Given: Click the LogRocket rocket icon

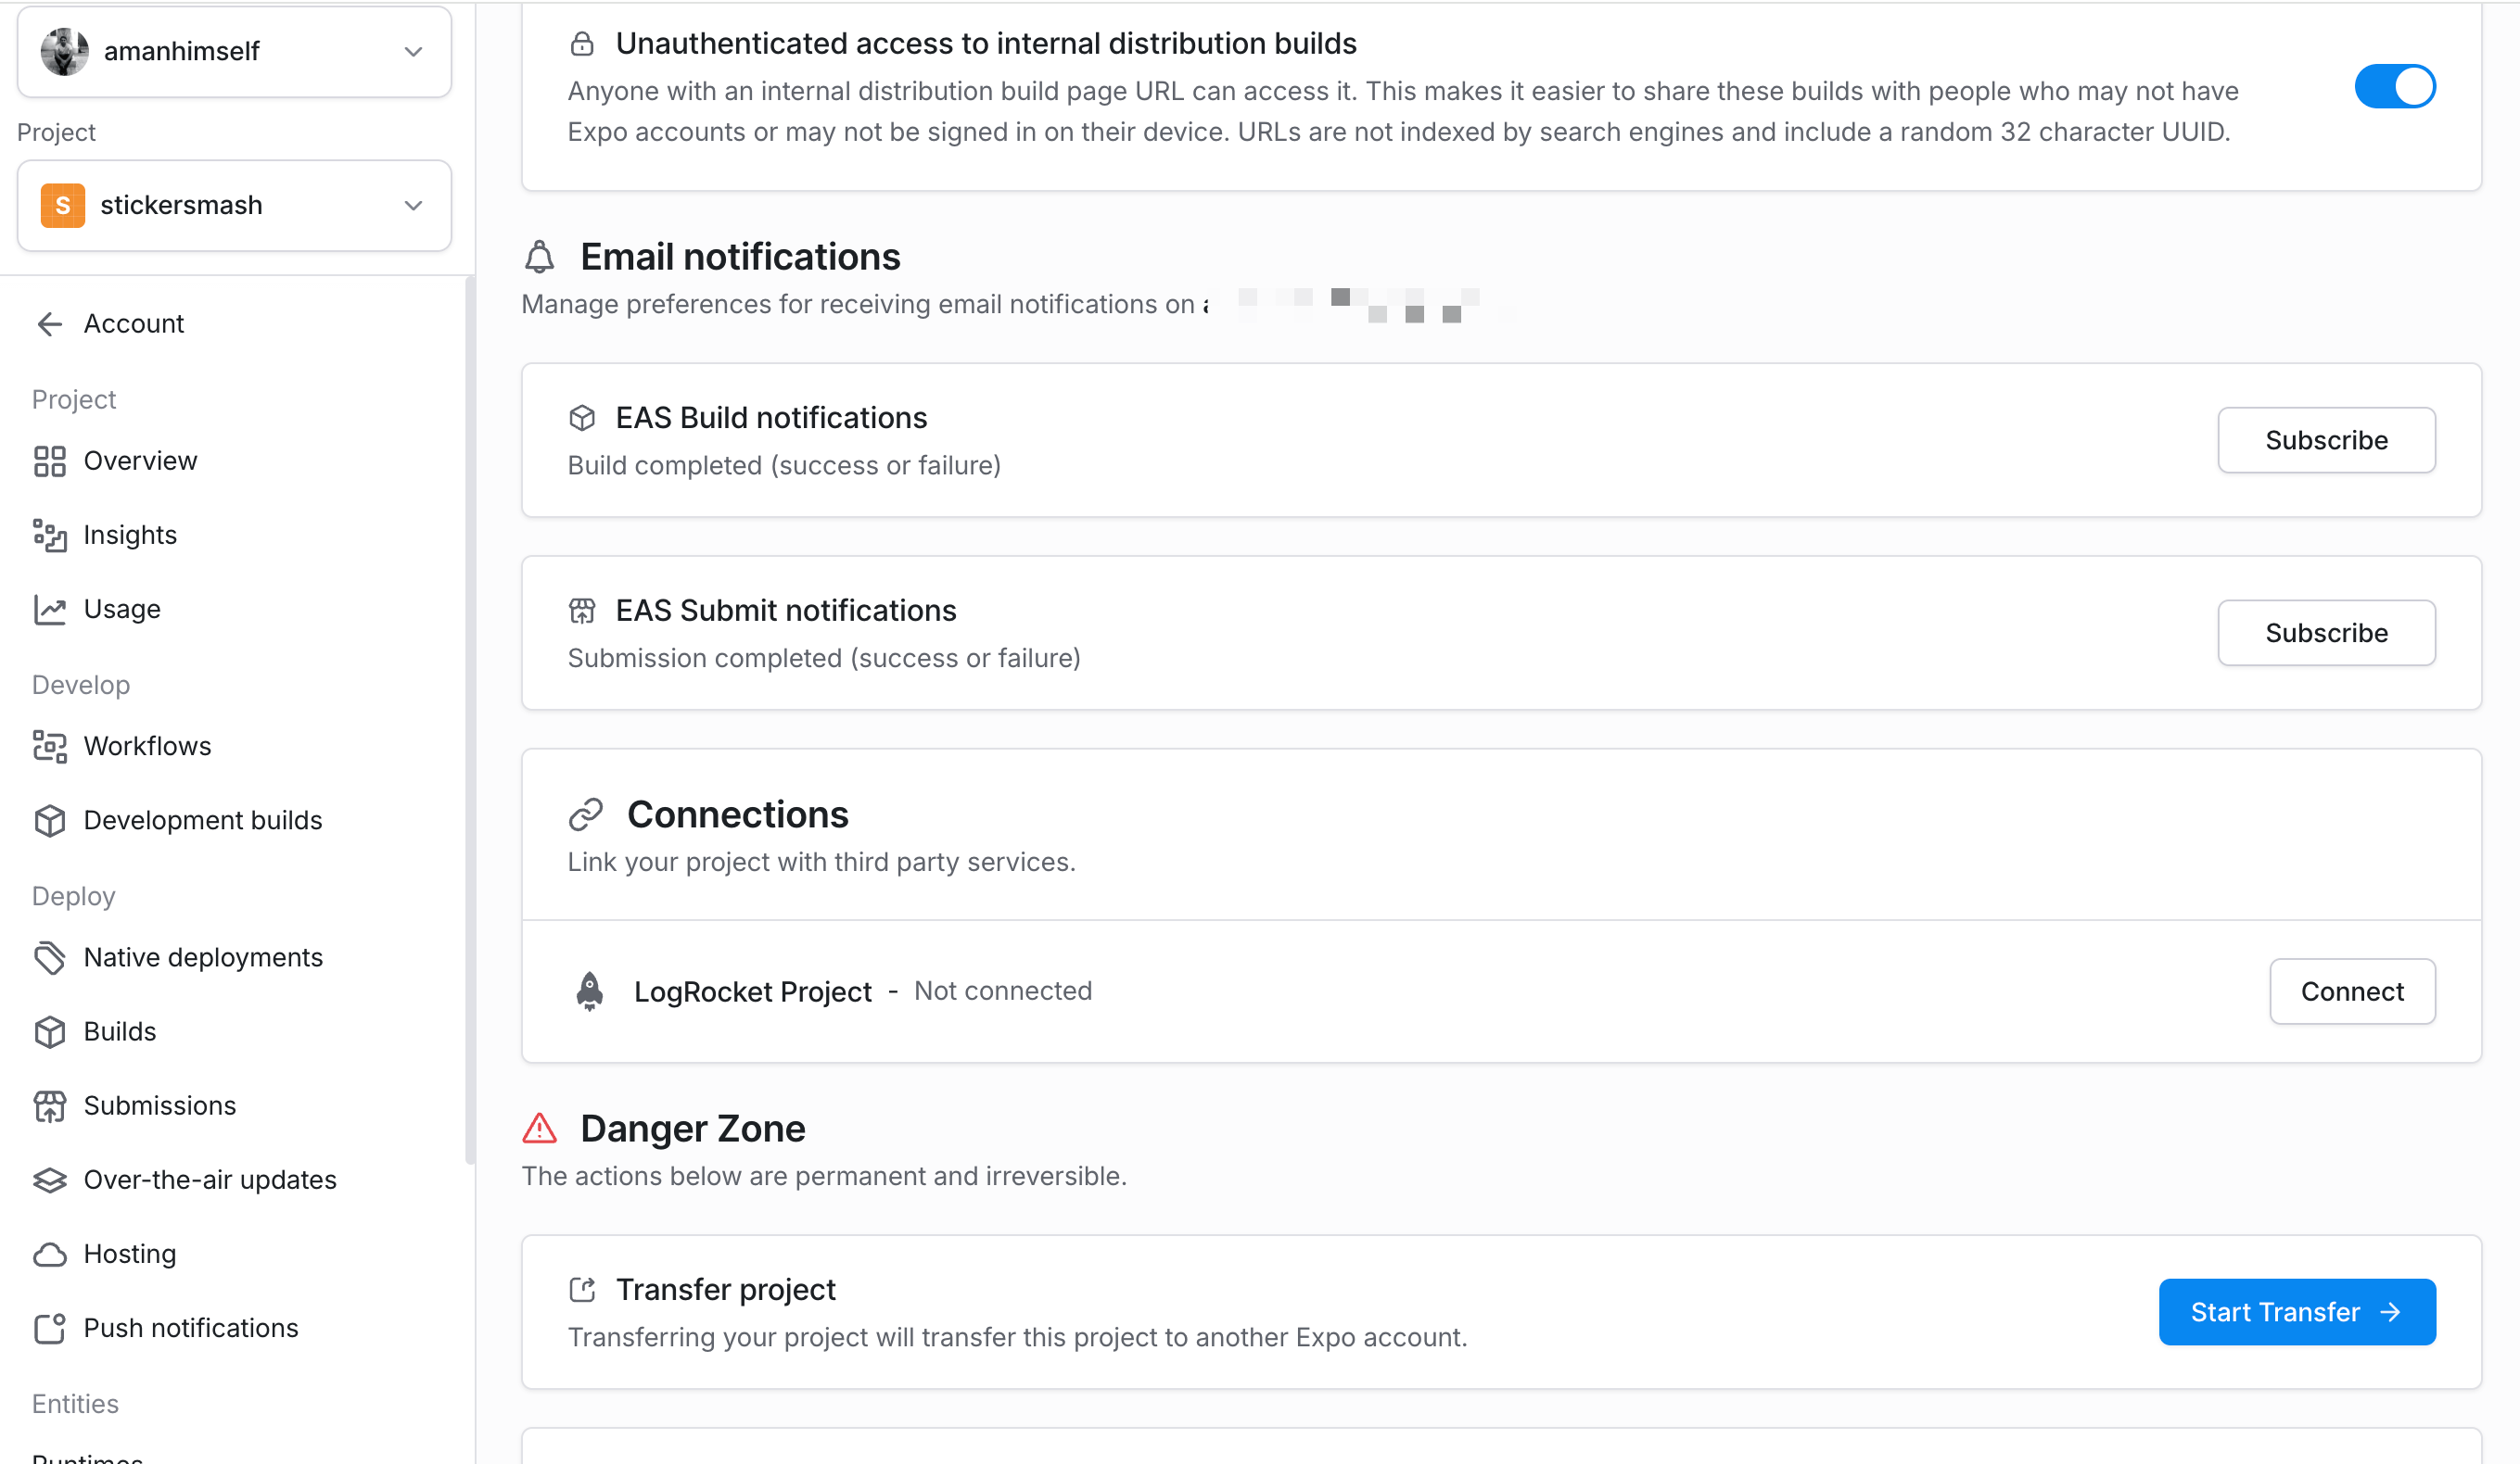Looking at the screenshot, I should click(x=590, y=991).
